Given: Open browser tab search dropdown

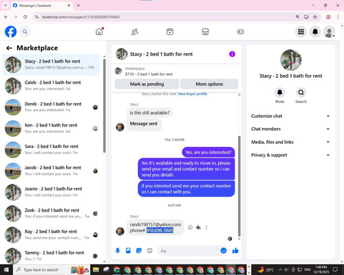Looking at the screenshot, I should tap(6, 5).
